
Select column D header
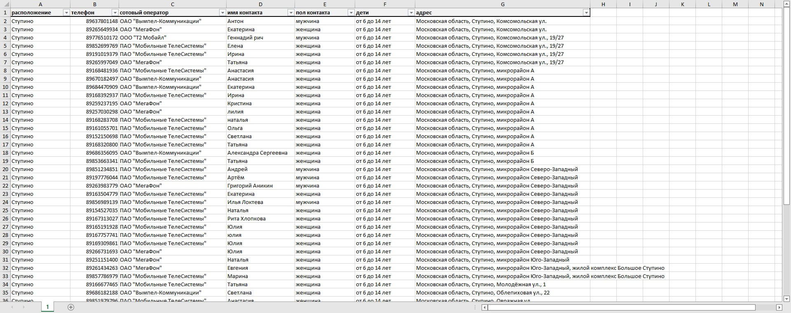click(260, 4)
